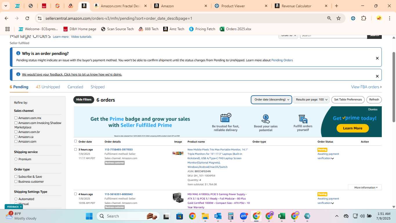Bookmark this page with the star icon
Screen dimensions: 396x223
coord(339,18)
